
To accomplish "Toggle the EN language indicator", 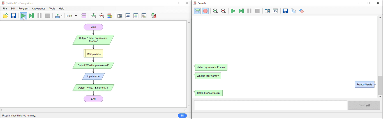I will click(x=182, y=116).
